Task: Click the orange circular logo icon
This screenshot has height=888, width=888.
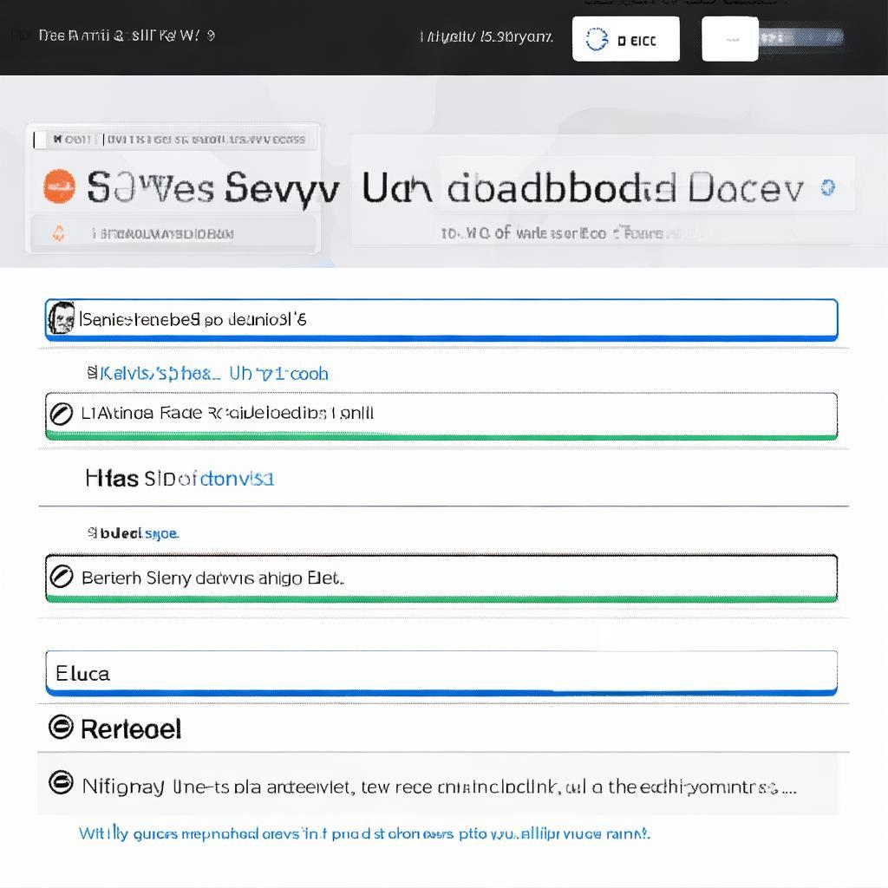Action: click(59, 186)
